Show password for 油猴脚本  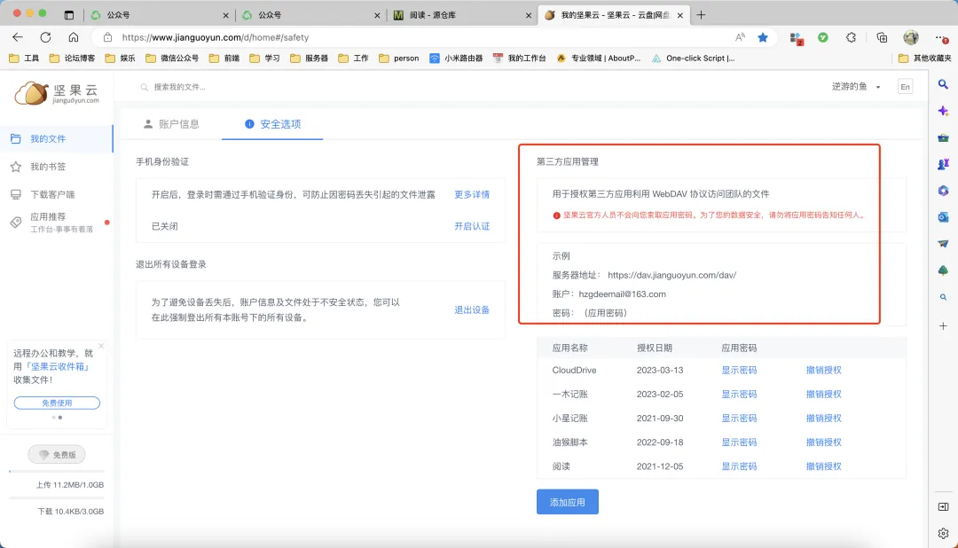click(739, 442)
